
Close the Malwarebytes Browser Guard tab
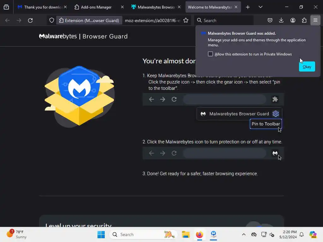pos(179,7)
